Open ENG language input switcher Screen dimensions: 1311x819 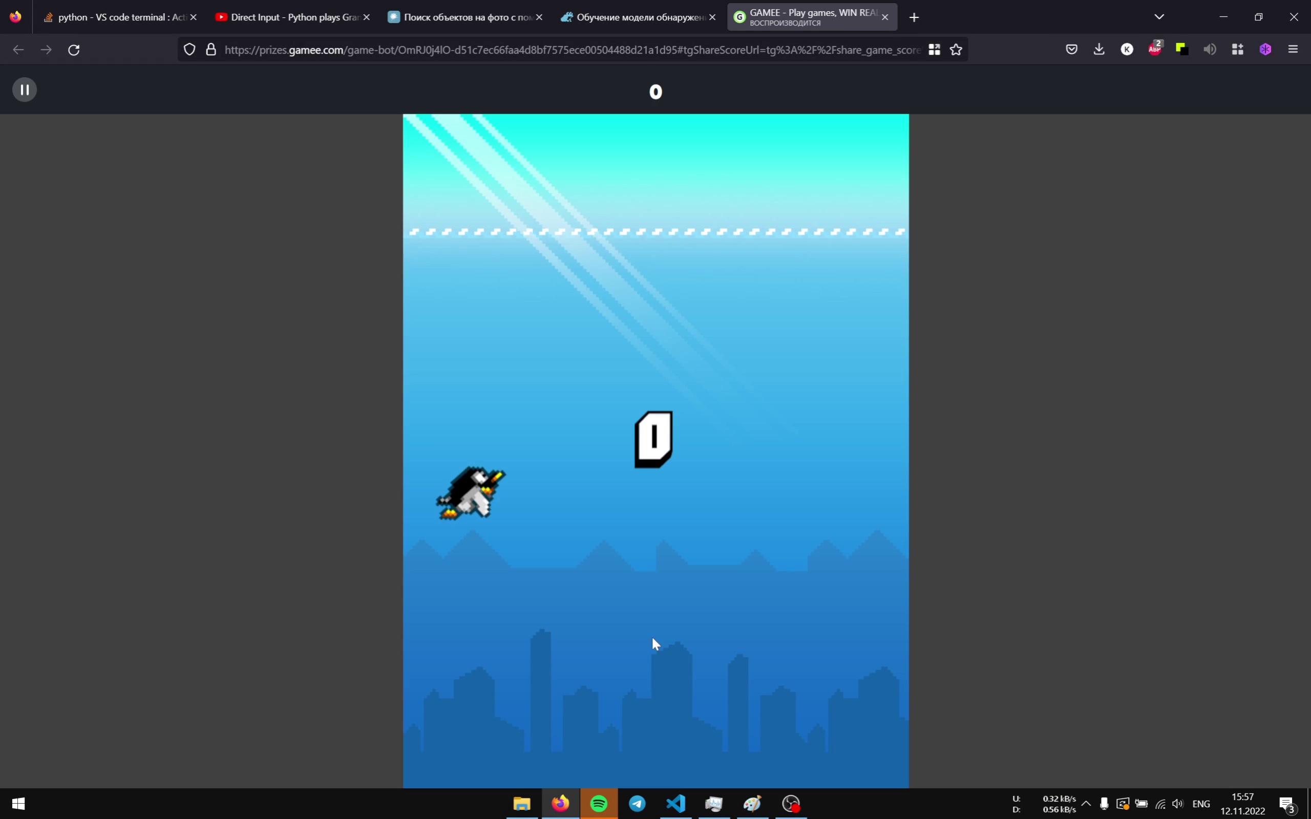[x=1201, y=803]
